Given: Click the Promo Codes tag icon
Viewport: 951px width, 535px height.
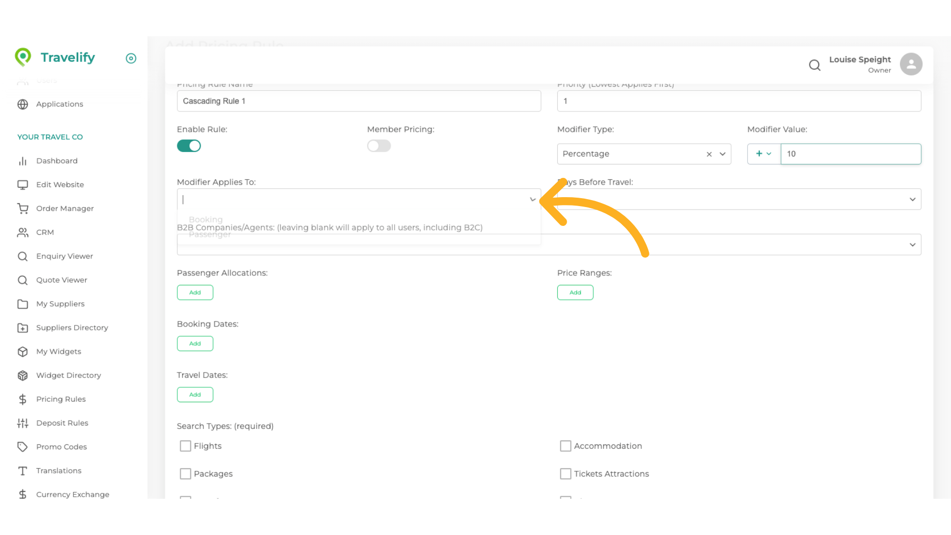Looking at the screenshot, I should coord(23,447).
